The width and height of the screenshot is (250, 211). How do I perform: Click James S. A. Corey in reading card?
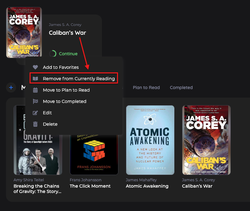65,25
